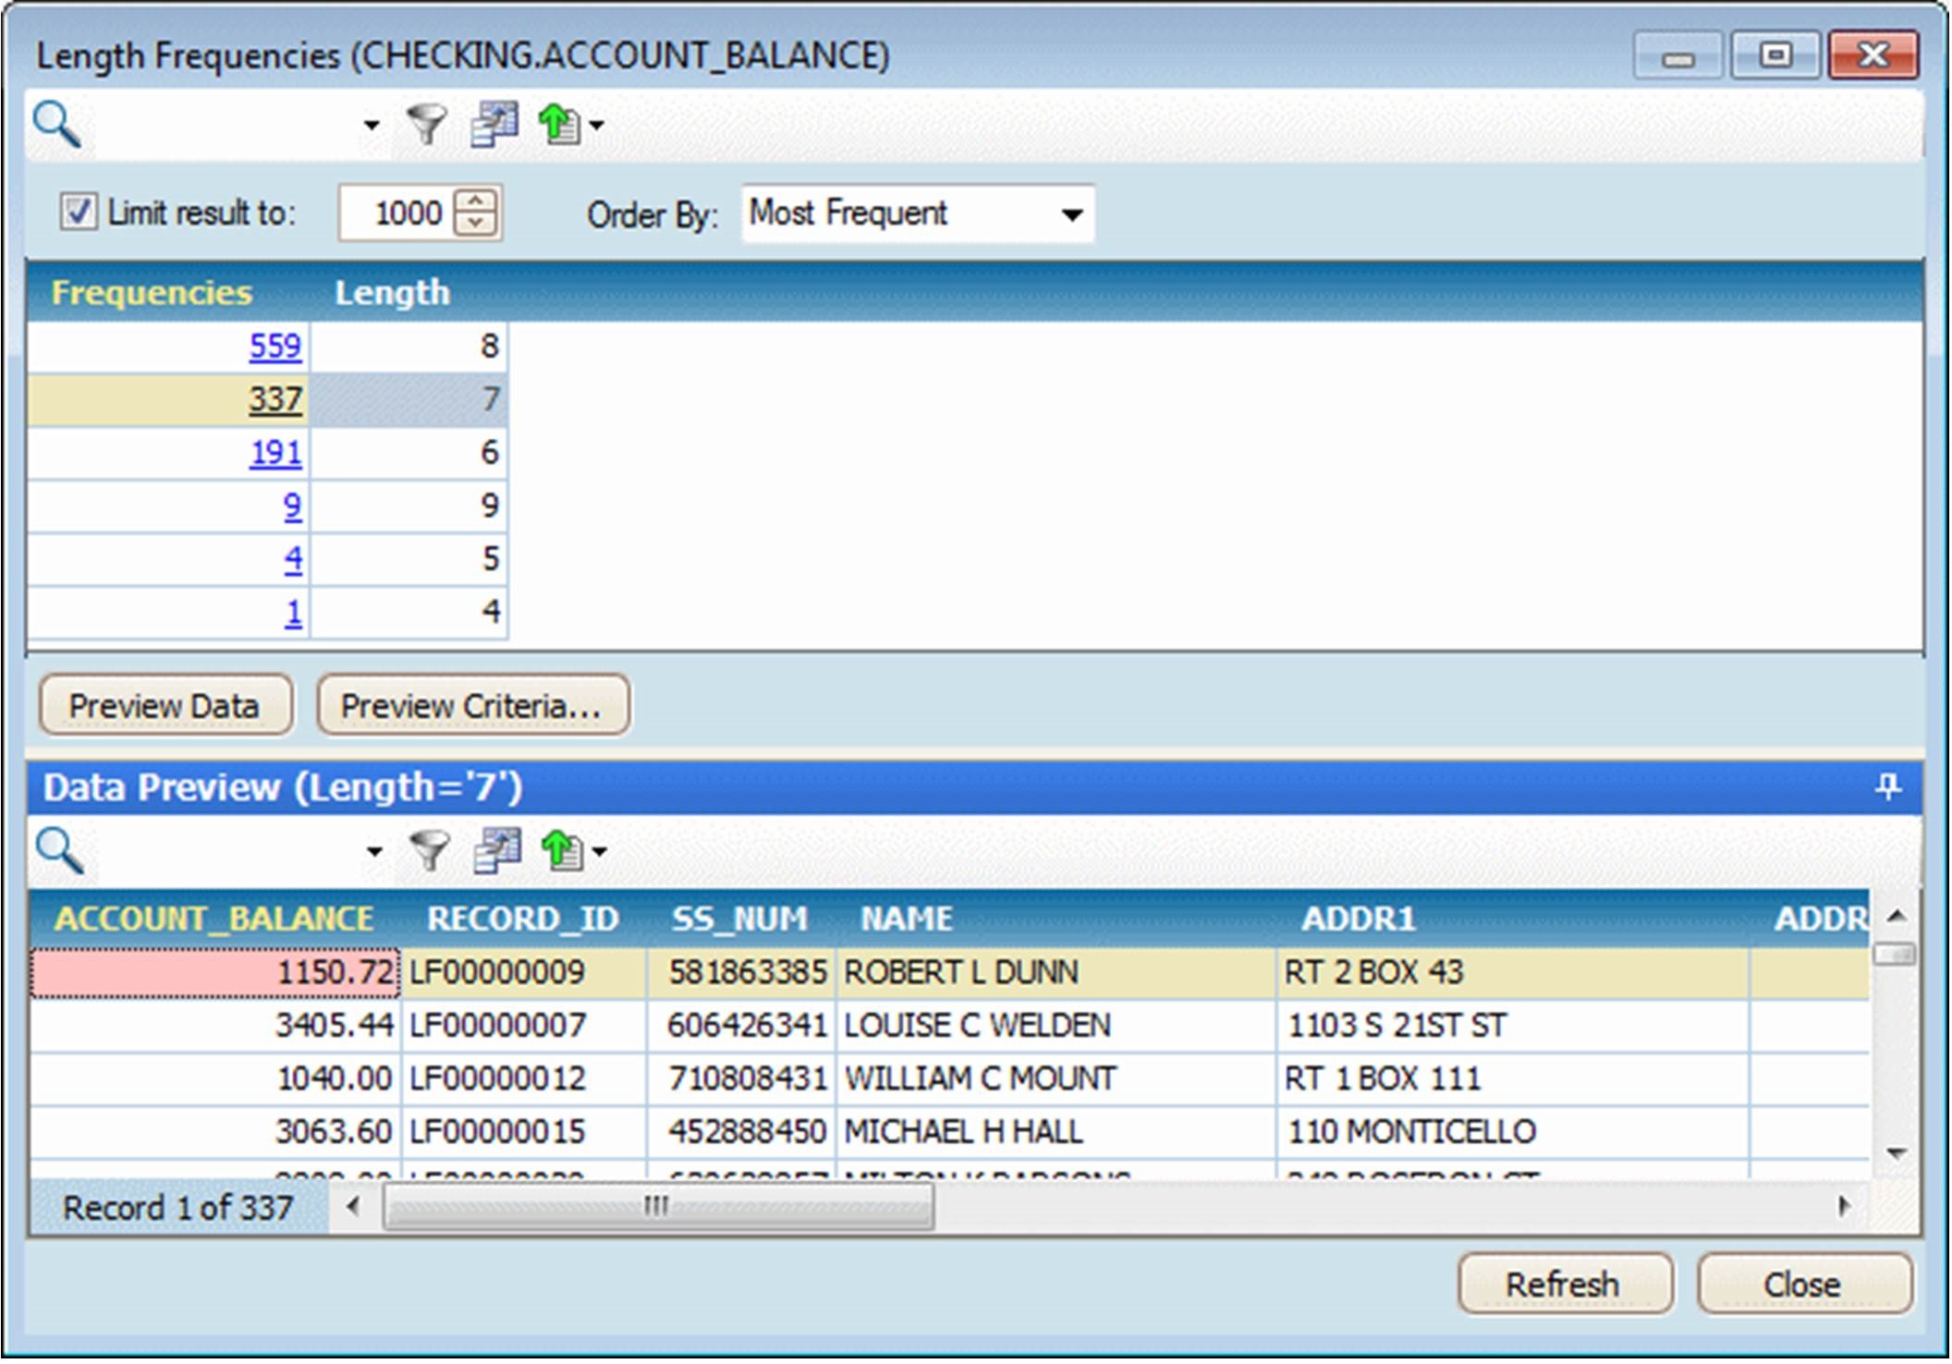Sort by the SS_NUM column header

click(x=739, y=919)
